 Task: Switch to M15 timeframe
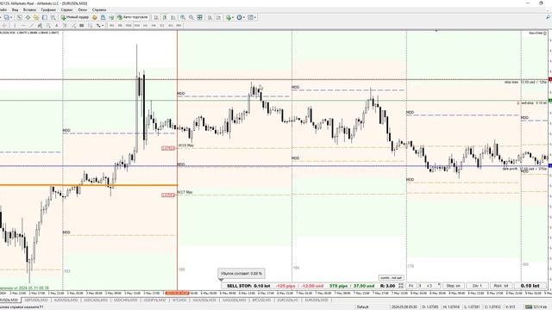(129, 25)
